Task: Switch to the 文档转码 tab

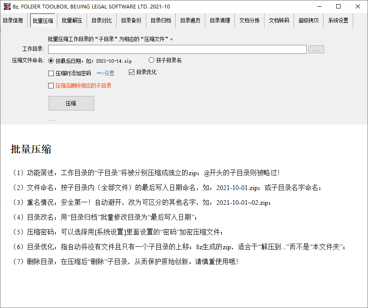Action: pyautogui.click(x=279, y=20)
